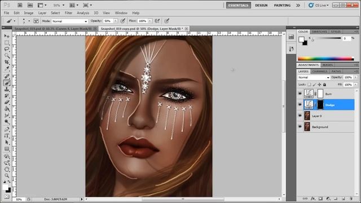361x203 pixels.
Task: Open the CS Live button
Action: pos(319,5)
